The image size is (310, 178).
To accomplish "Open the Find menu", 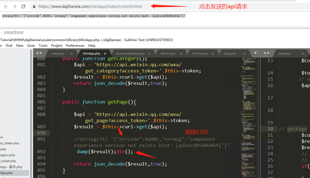I will click(x=9, y=45).
